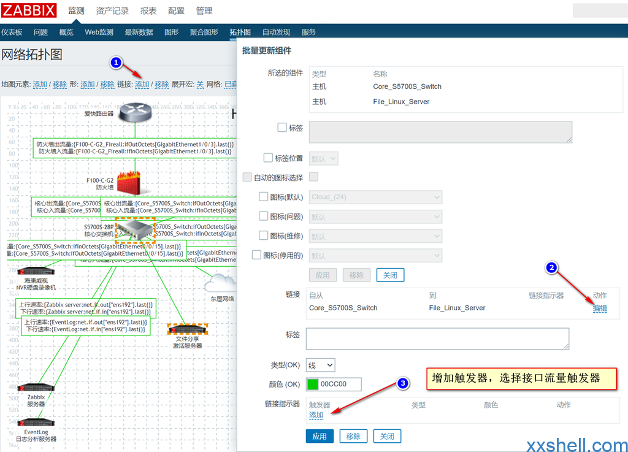Screen dimensions: 628x452
Task: Click 添加 next to 形
Action: (x=88, y=84)
